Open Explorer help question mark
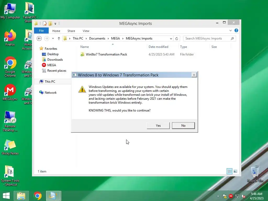Viewport: 268px width, 201px height. [x=236, y=30]
